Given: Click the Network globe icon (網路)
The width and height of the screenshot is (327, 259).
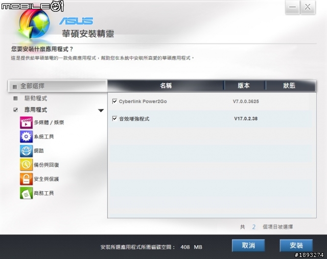Looking at the screenshot, I should 26,151.
